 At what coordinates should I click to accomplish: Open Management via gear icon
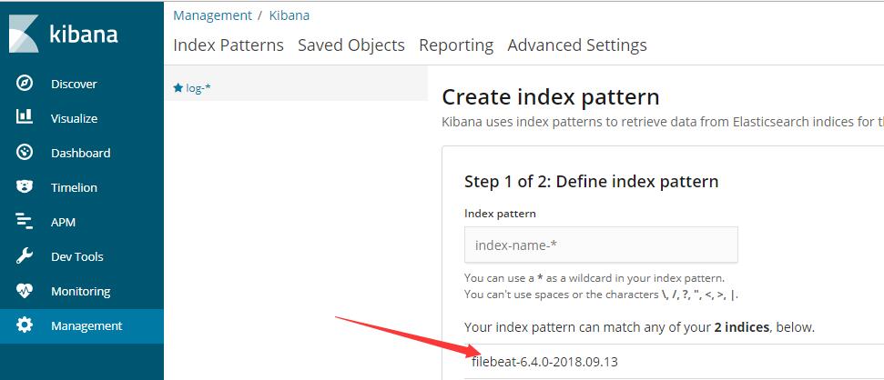click(25, 325)
